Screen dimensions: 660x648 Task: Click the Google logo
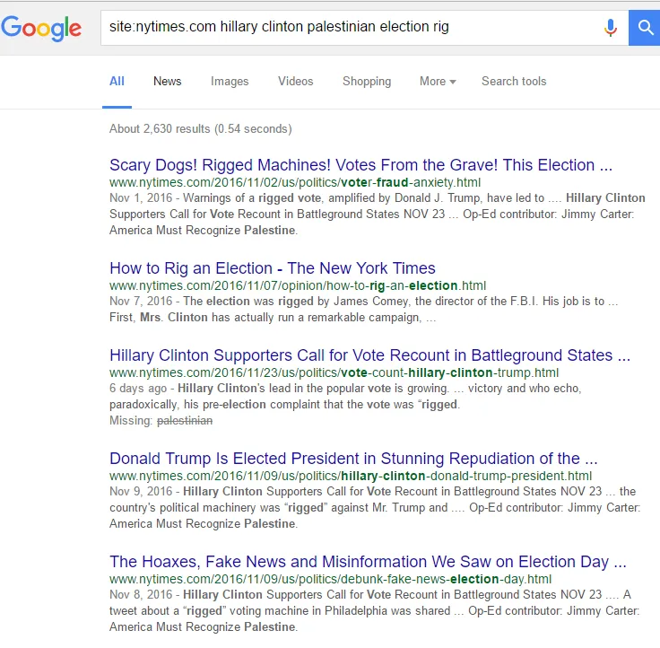[x=41, y=28]
